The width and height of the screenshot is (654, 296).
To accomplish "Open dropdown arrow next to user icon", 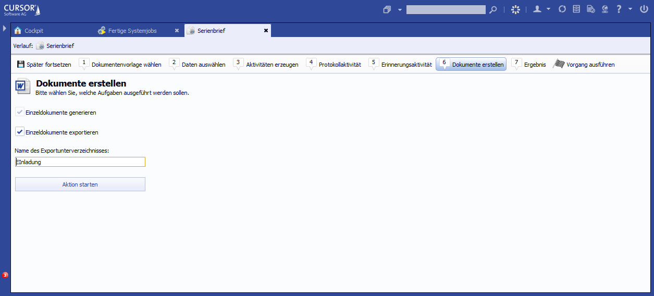I will 549,9.
